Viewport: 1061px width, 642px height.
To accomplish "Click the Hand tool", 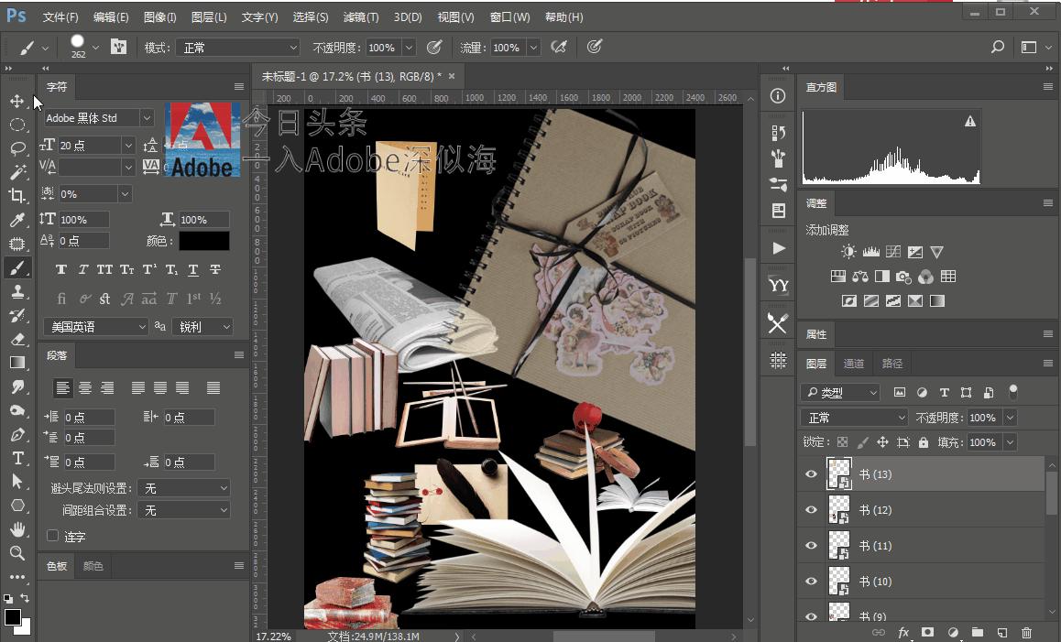I will tap(16, 529).
